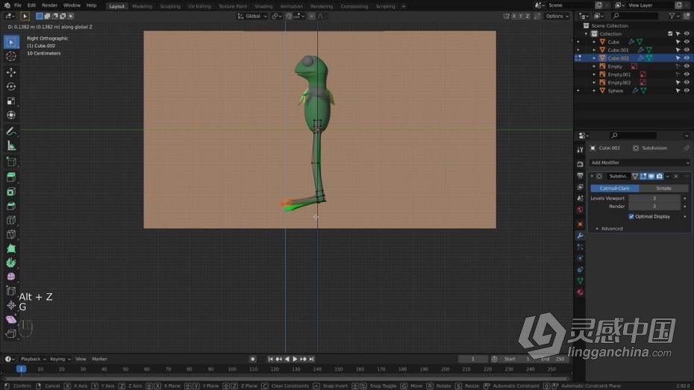Remove the Subdivision modifier with X
Screen dimensions: 694x390
click(676, 176)
